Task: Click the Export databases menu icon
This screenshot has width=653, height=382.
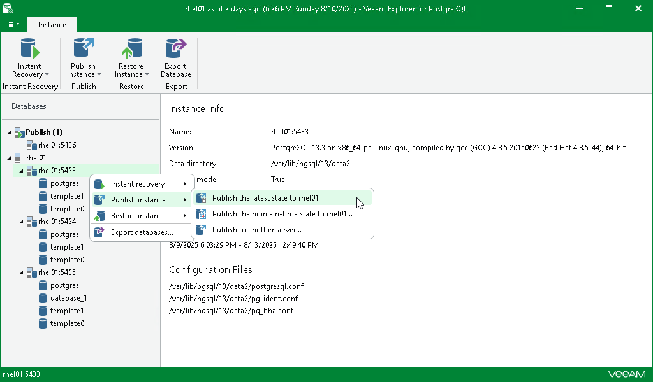Action: pos(99,232)
